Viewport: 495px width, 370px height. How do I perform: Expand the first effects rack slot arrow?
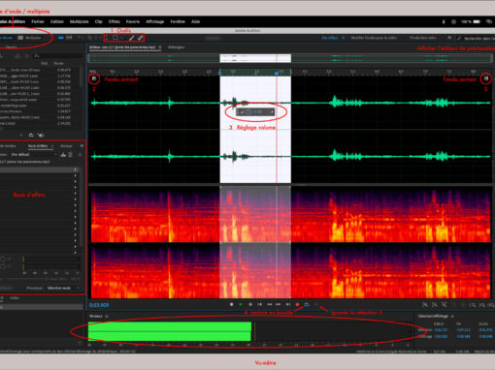pyautogui.click(x=76, y=170)
